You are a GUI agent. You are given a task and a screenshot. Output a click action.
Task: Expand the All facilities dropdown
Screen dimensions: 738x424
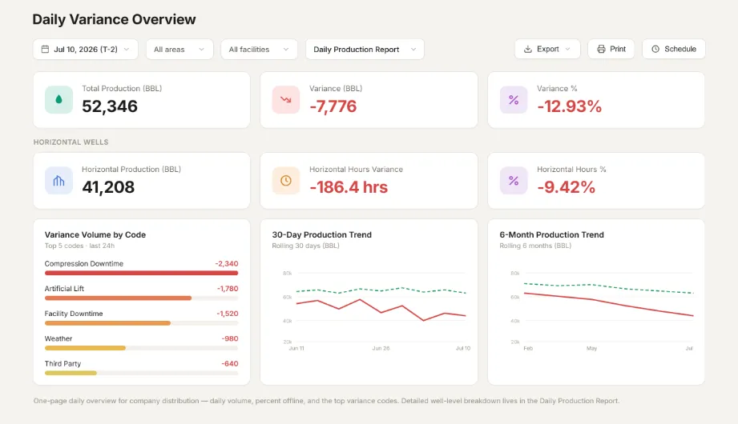(x=259, y=50)
